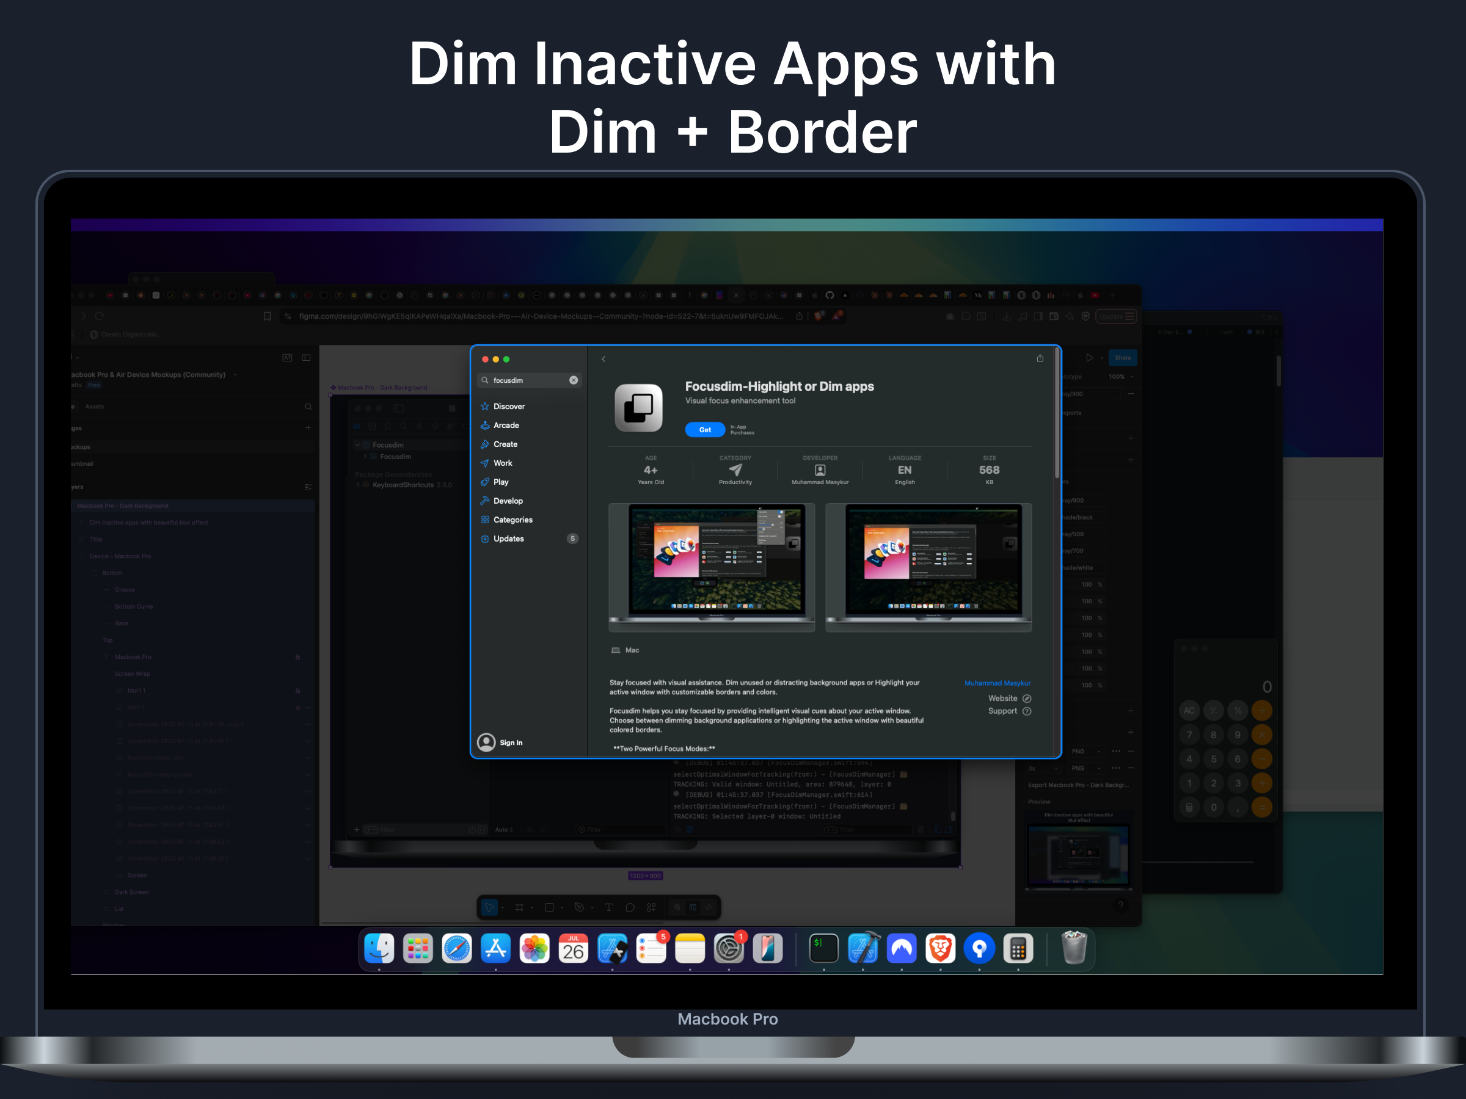Viewport: 1466px width, 1099px height.
Task: Select Create in the App Store sidebar
Action: [x=529, y=444]
